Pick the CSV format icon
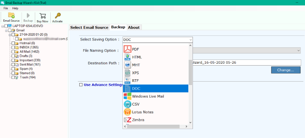Viewport: 305px width, 138px height. click(x=128, y=104)
